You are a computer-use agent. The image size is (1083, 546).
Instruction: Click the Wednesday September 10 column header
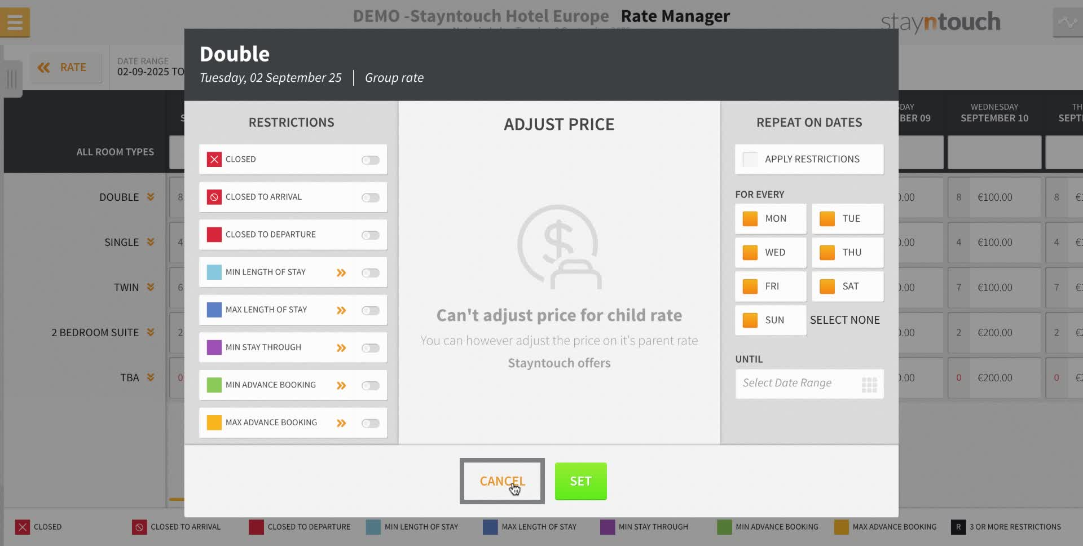coord(994,113)
